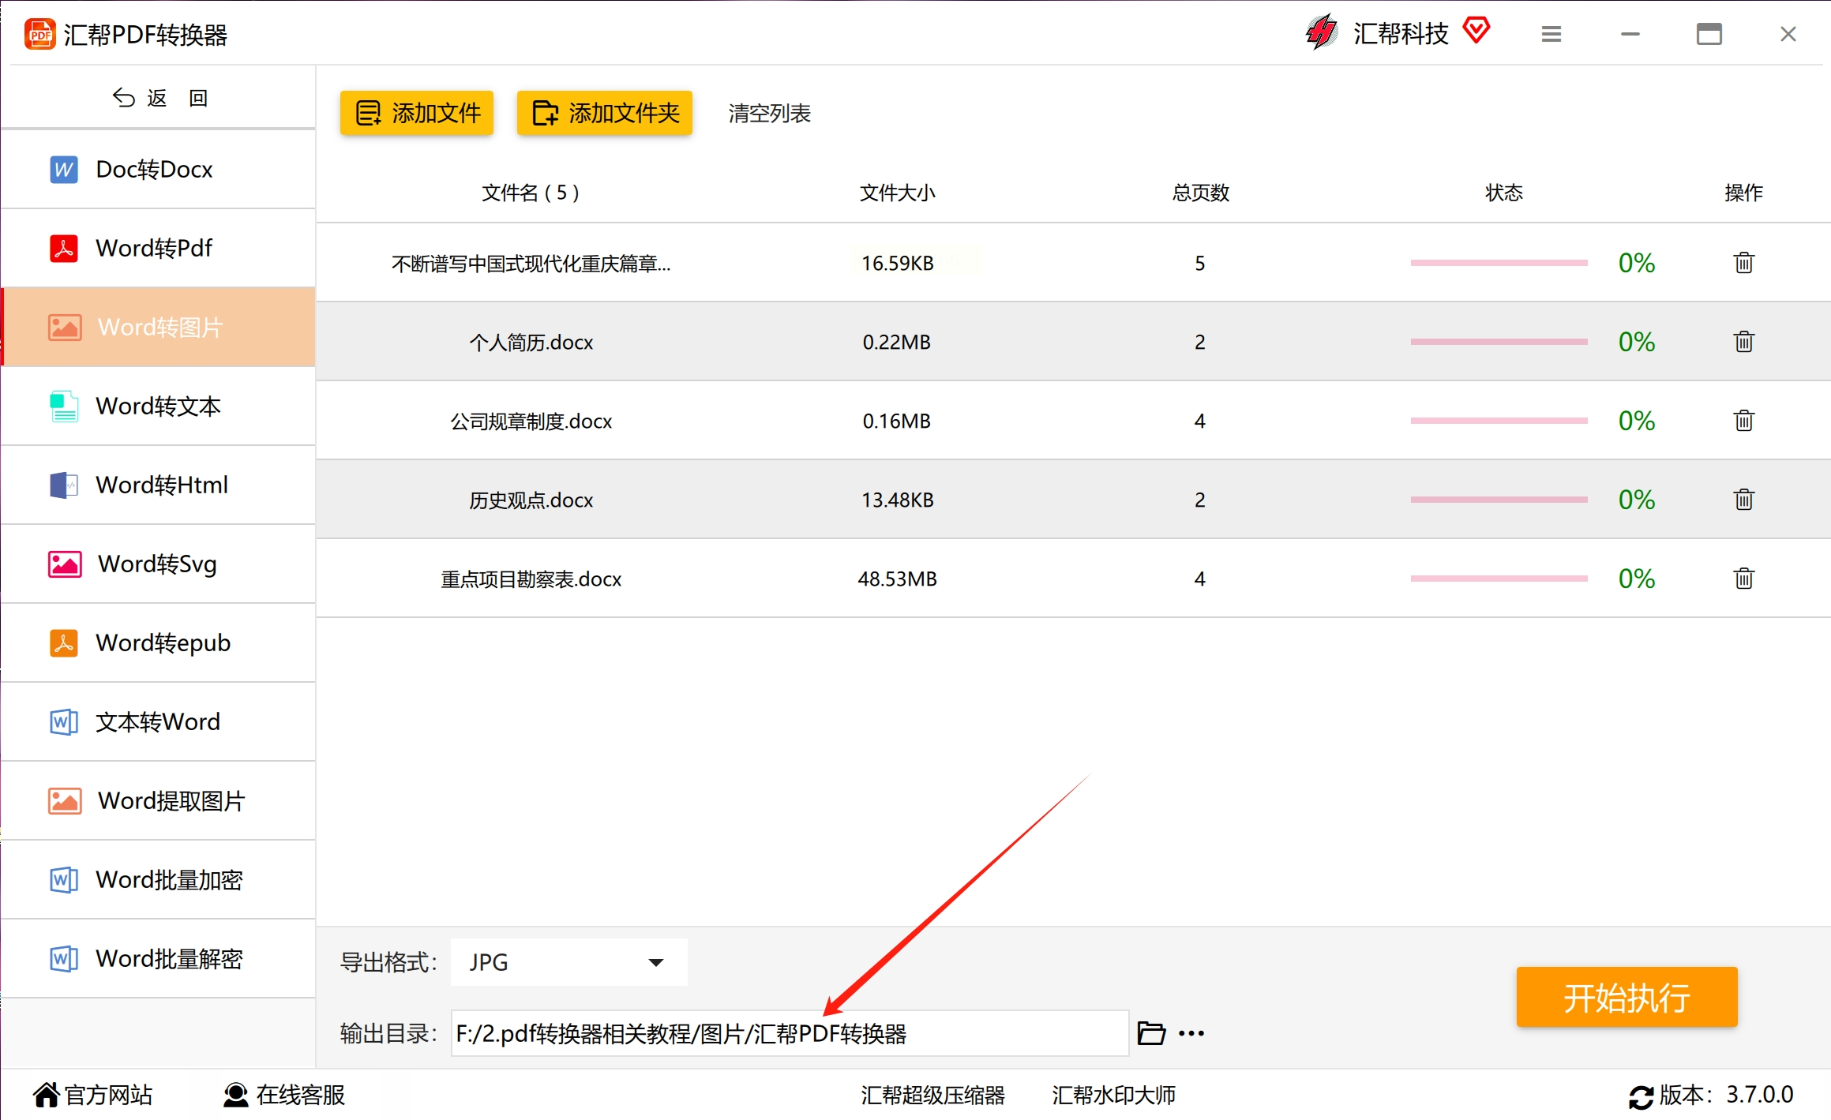Click the 添加文件夹 button
Viewport: 1831px width, 1120px height.
[604, 113]
